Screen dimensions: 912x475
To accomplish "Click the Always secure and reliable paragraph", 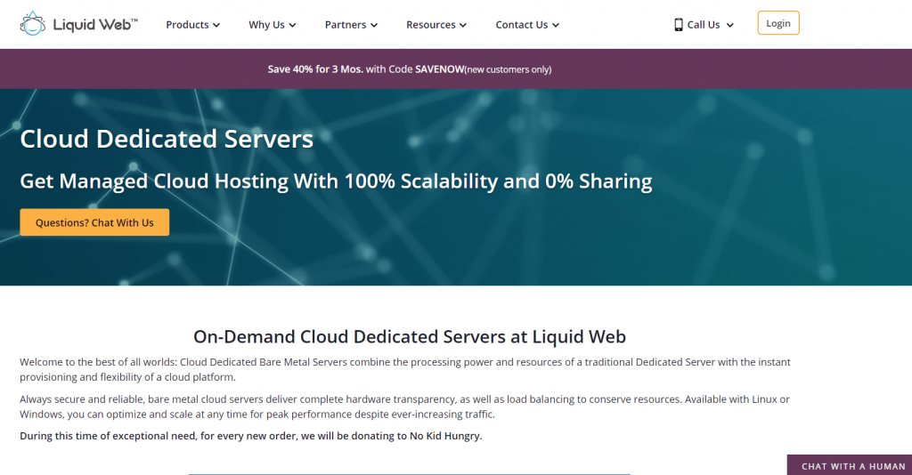I will [405, 407].
